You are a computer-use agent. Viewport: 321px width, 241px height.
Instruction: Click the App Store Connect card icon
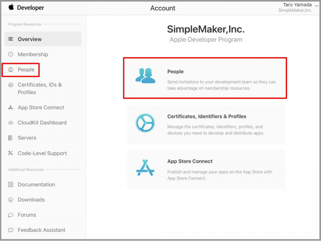[145, 168]
